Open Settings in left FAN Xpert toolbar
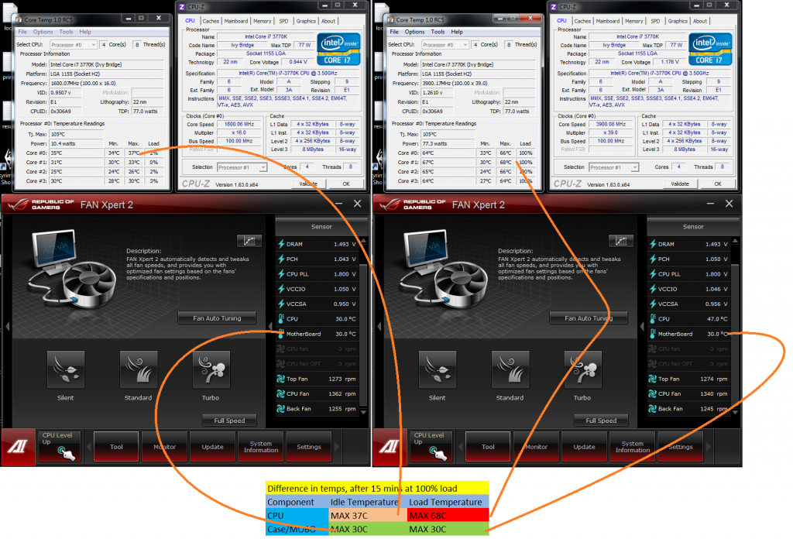Image resolution: width=793 pixels, height=539 pixels. click(309, 447)
